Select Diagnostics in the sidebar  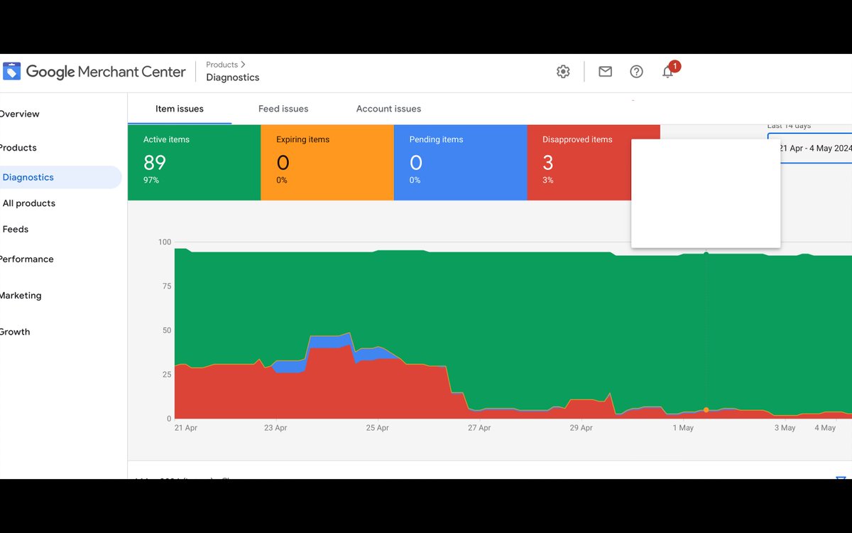(x=60, y=177)
